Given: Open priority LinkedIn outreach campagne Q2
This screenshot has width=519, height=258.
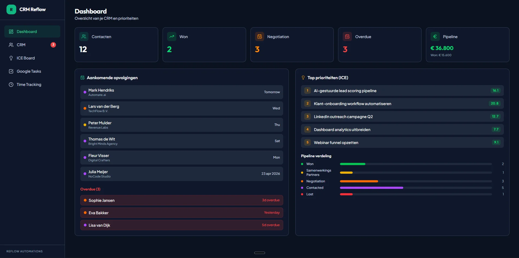Looking at the screenshot, I should (x=402, y=116).
